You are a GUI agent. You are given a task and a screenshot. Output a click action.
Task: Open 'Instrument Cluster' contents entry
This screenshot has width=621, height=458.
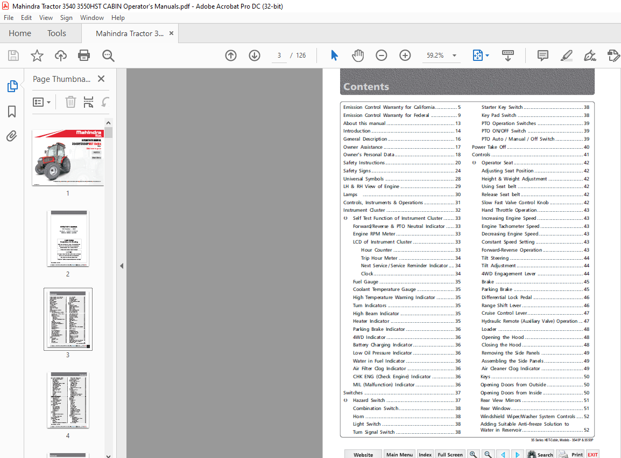(401, 210)
